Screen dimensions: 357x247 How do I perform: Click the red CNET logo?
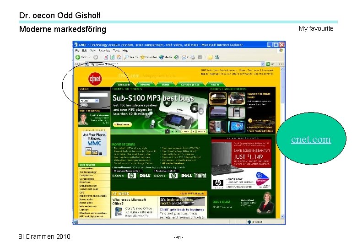tap(95, 79)
